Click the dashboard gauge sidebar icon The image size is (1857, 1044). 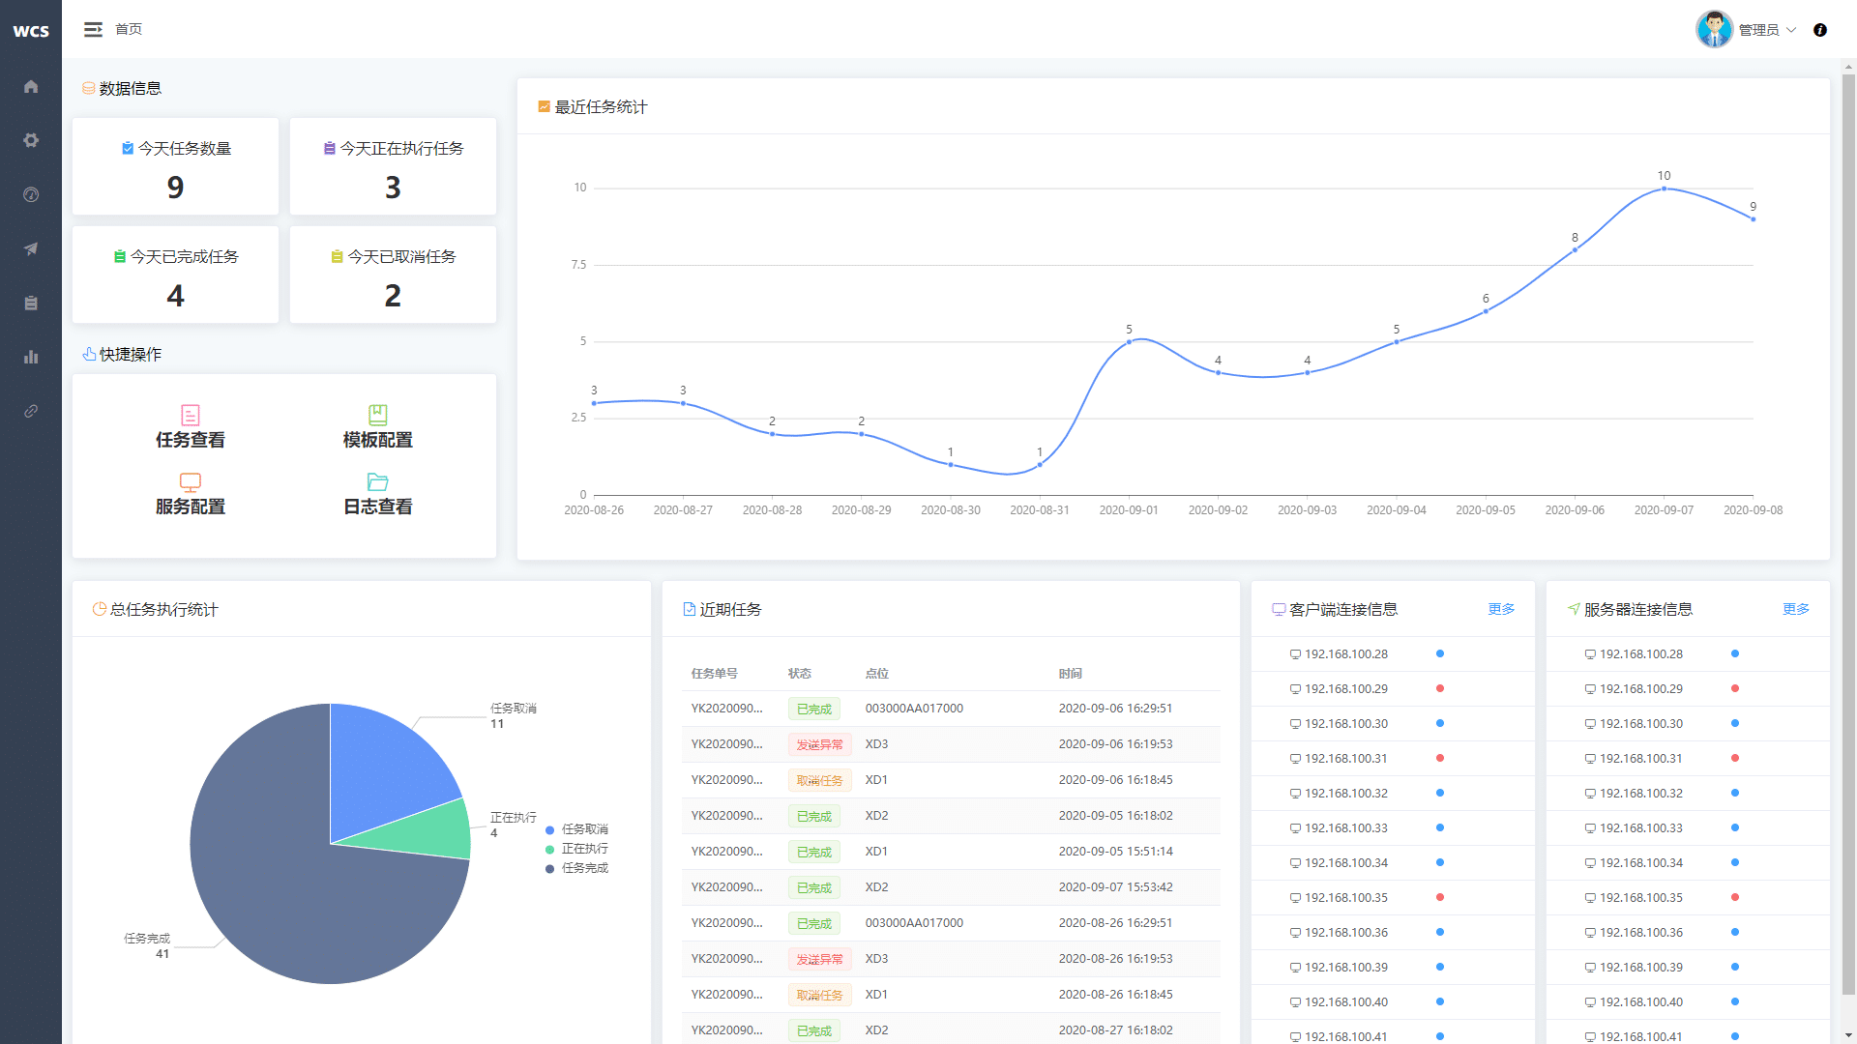pyautogui.click(x=31, y=195)
